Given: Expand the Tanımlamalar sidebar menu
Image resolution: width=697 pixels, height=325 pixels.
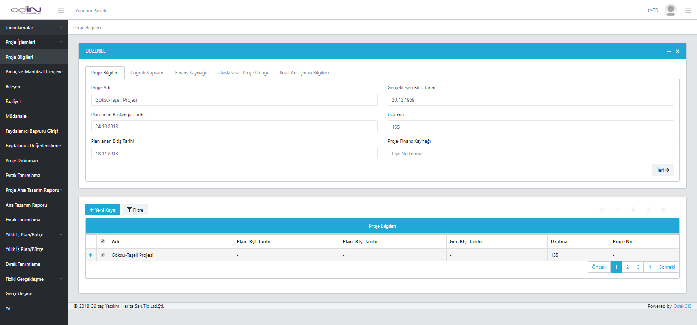Looking at the screenshot, I should (x=34, y=28).
